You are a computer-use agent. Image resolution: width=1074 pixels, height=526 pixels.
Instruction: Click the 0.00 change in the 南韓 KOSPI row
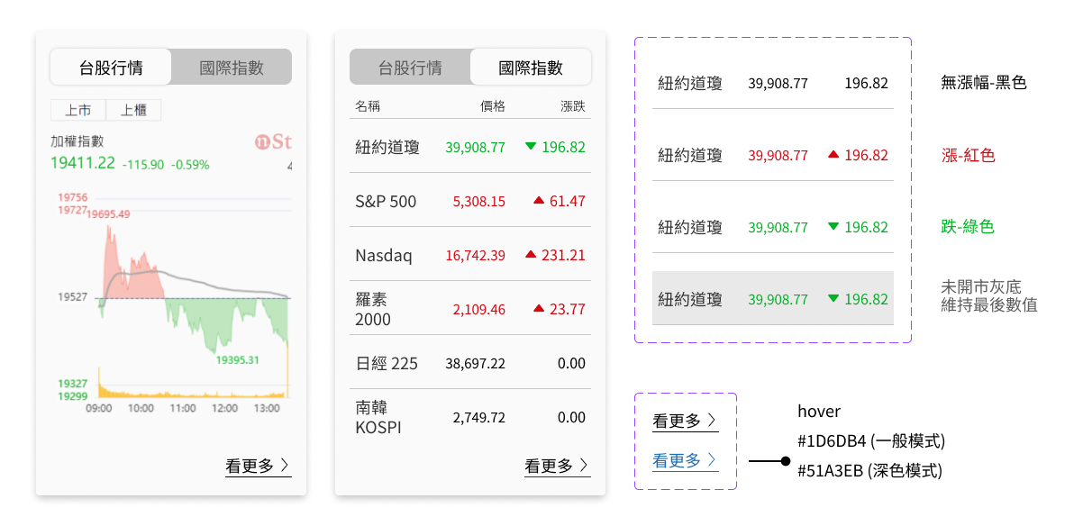point(572,418)
